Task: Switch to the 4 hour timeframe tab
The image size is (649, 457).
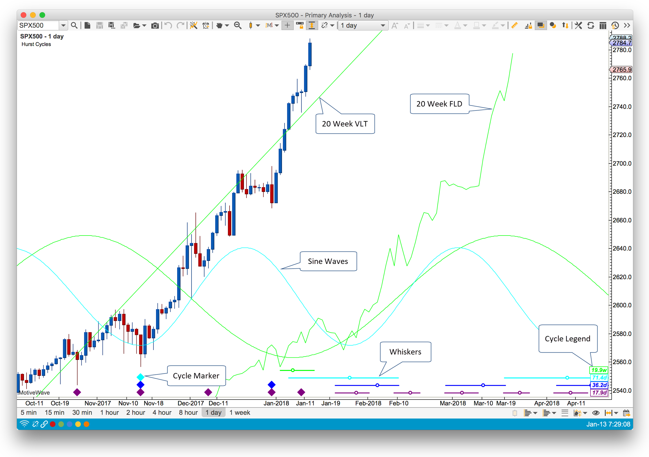Action: coord(162,413)
